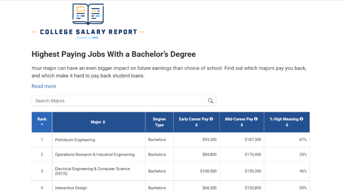Image resolution: width=346 pixels, height=192 pixels.
Task: Click the Major column header text
Action: (96, 122)
